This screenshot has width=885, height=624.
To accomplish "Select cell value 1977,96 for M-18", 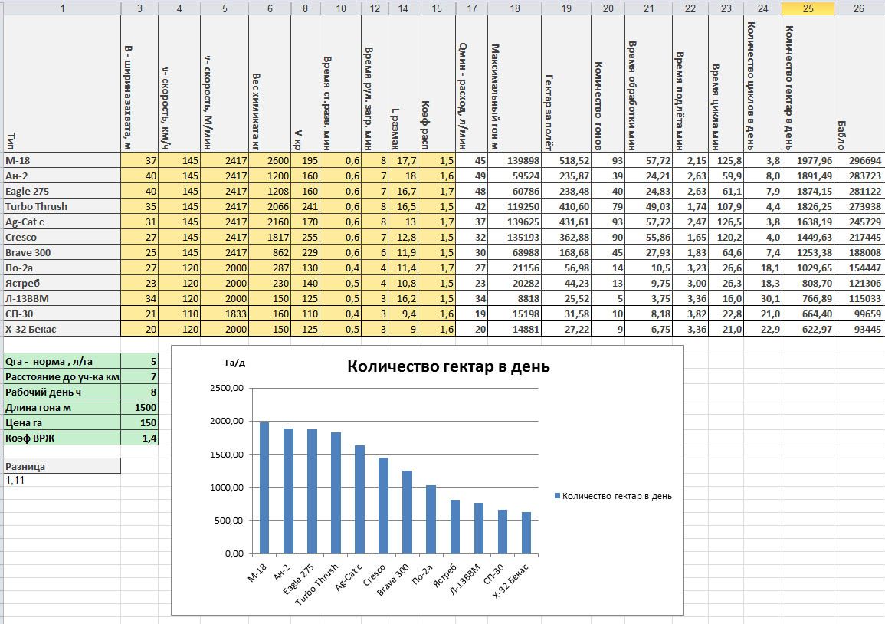I will [x=808, y=160].
